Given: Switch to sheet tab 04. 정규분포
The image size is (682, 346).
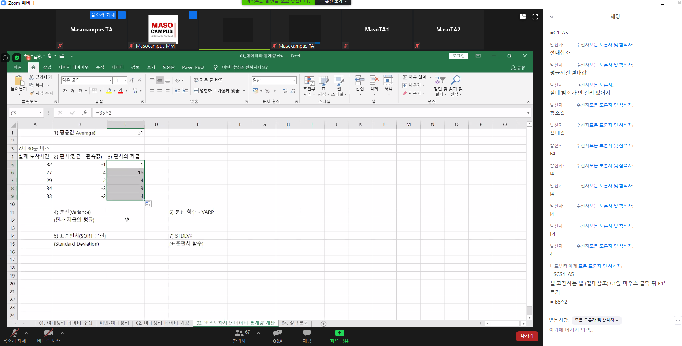Looking at the screenshot, I should (x=294, y=323).
